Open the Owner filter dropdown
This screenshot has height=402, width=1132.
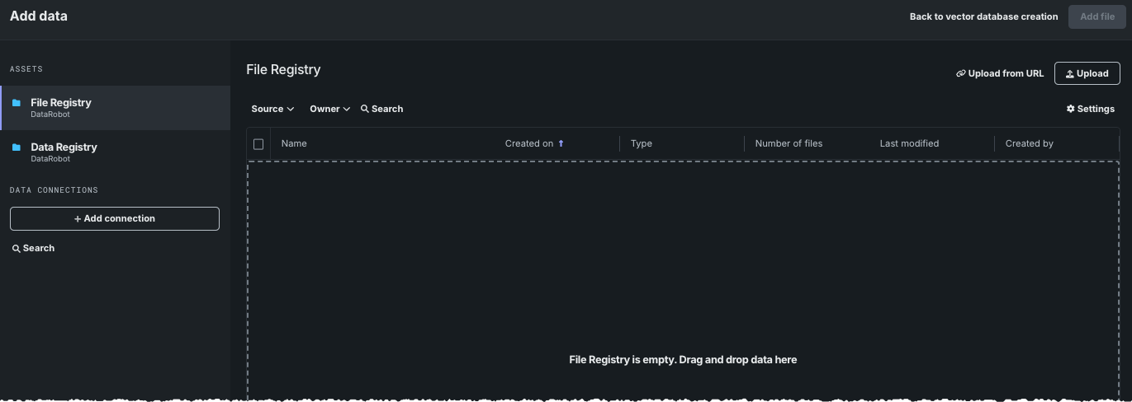(329, 109)
